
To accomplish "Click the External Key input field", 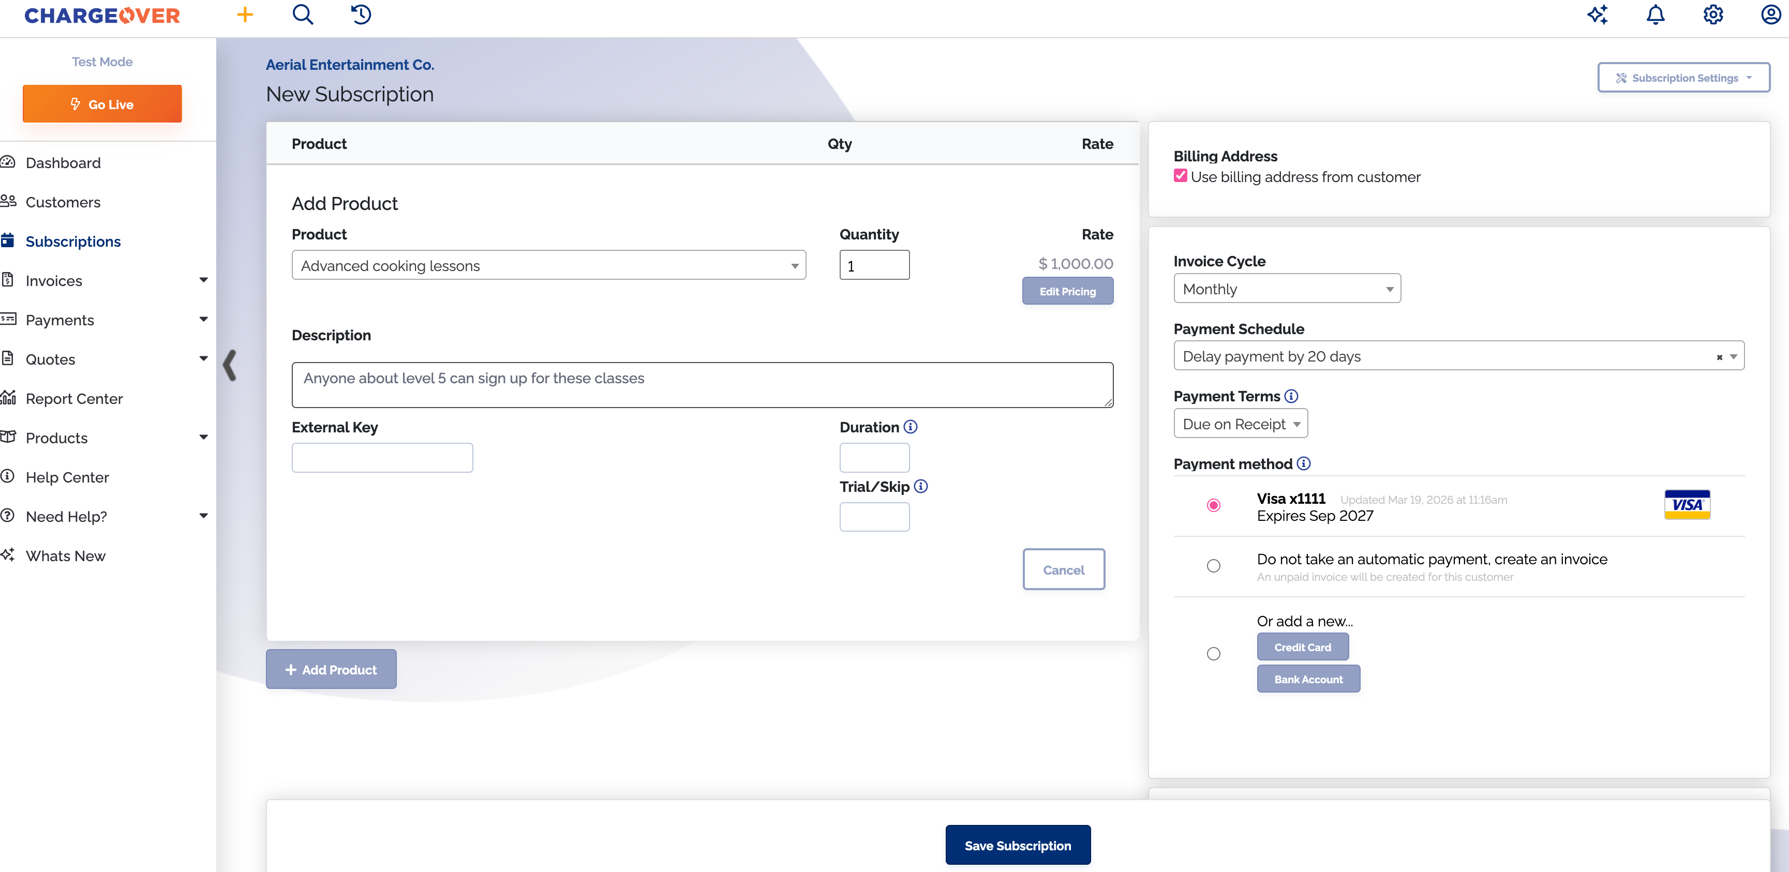I will click(382, 458).
